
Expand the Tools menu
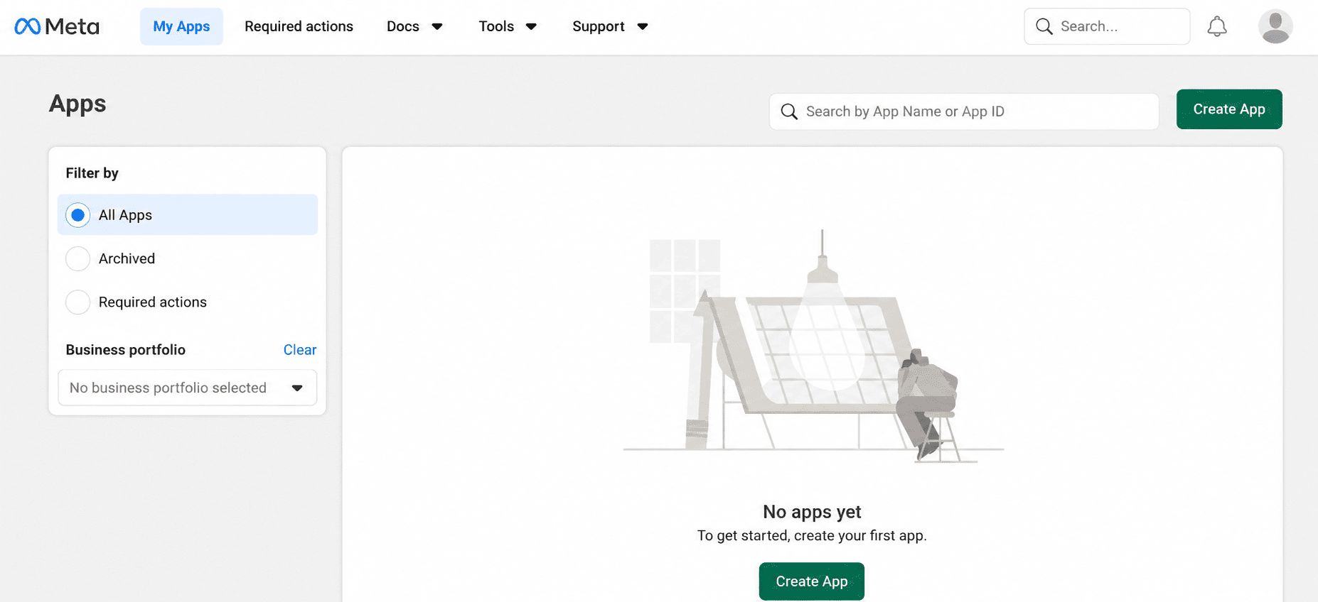(x=507, y=26)
